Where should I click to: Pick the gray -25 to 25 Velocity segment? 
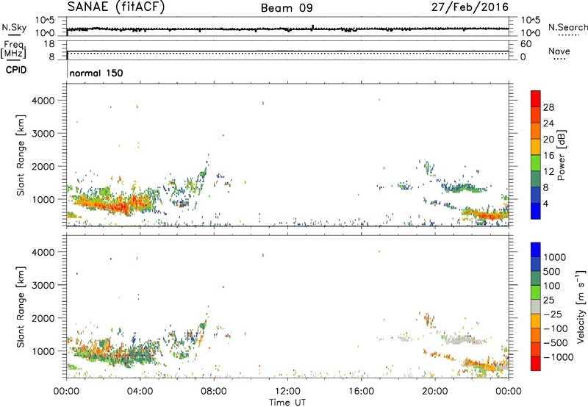pos(536,306)
